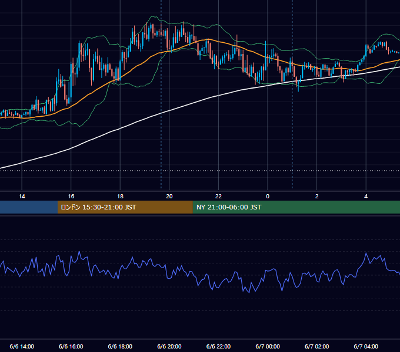Click the 2 hour axis label
This screenshot has width=400, height=352.
point(317,197)
